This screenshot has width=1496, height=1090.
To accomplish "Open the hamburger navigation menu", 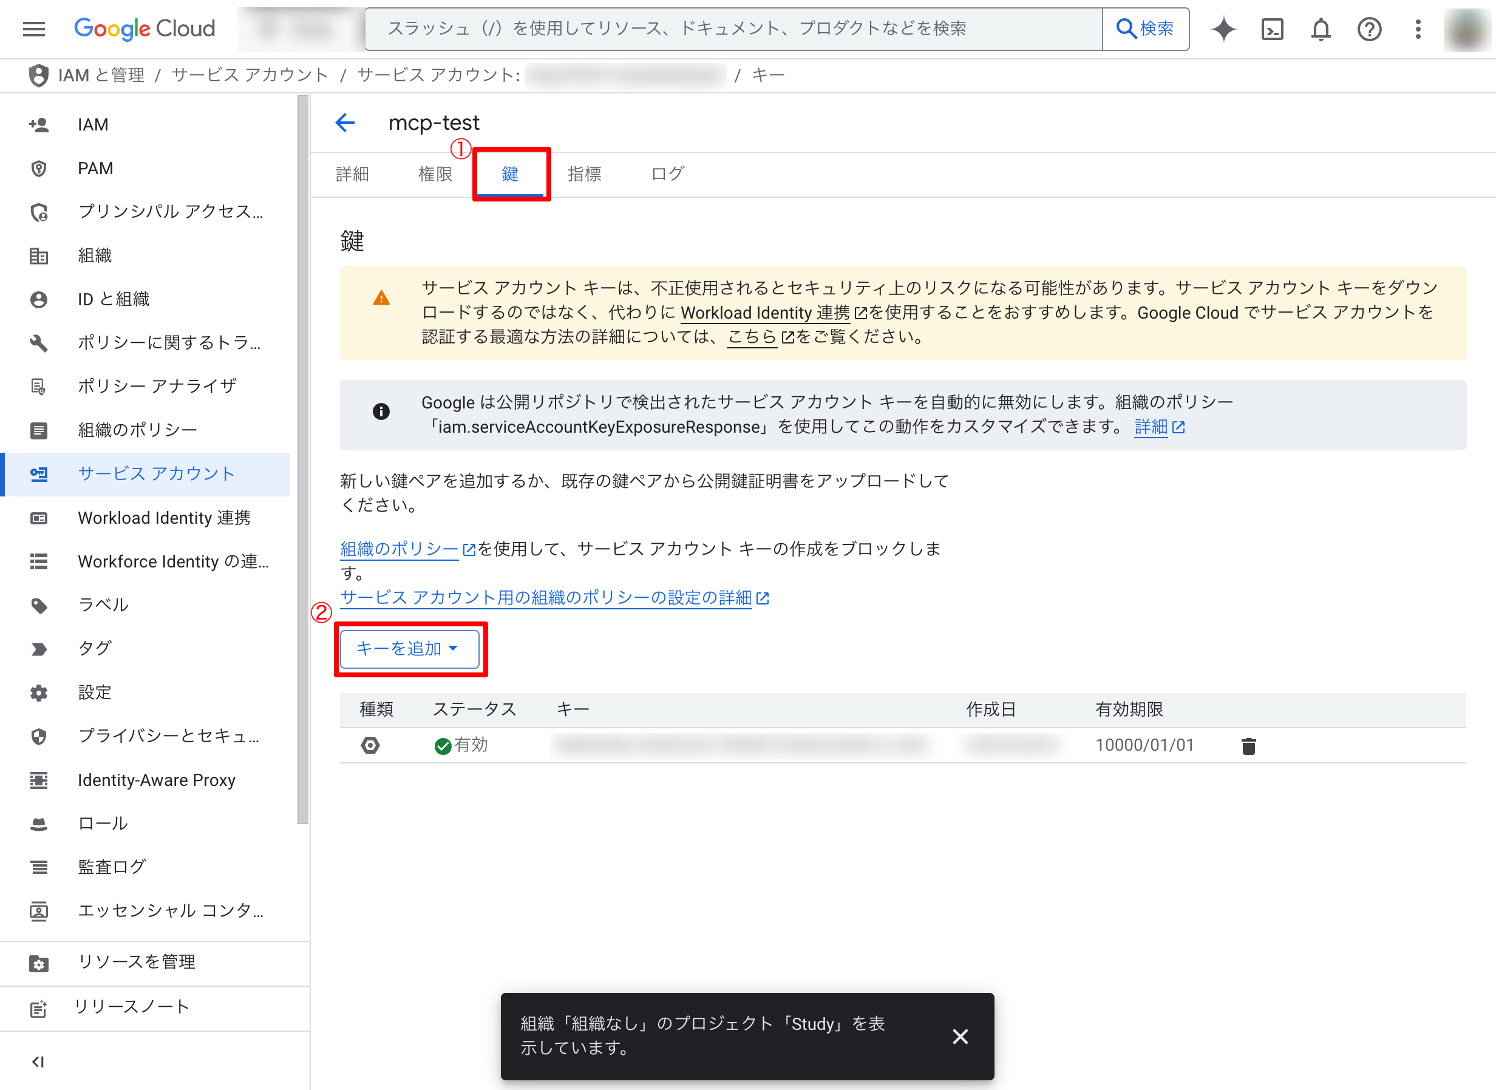I will pyautogui.click(x=33, y=29).
